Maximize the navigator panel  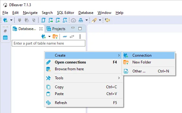point(80,28)
